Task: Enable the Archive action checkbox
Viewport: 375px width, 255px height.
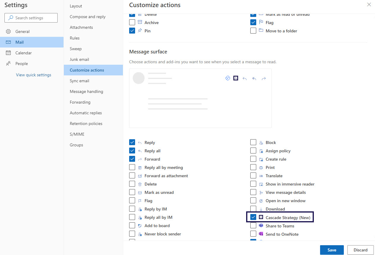Action: (x=132, y=22)
